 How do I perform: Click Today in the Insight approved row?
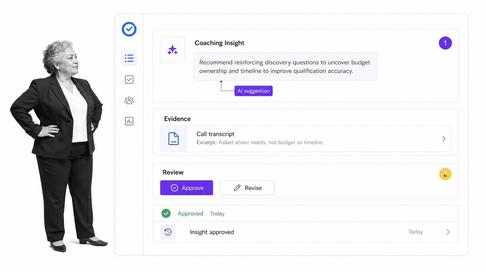pyautogui.click(x=415, y=232)
